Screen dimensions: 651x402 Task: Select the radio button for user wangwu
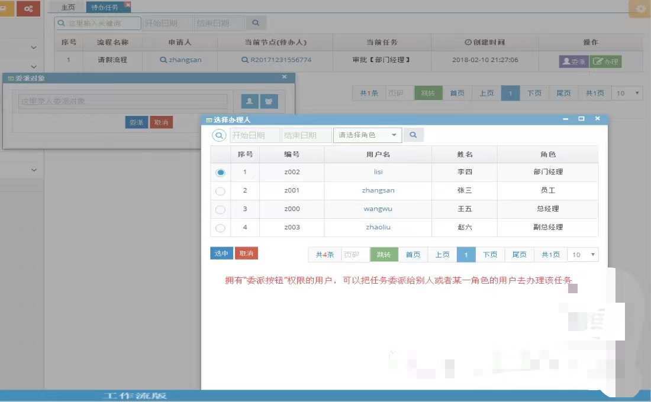[221, 209]
